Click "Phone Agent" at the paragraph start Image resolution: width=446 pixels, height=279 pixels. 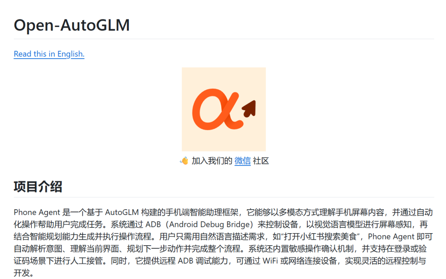click(x=37, y=212)
